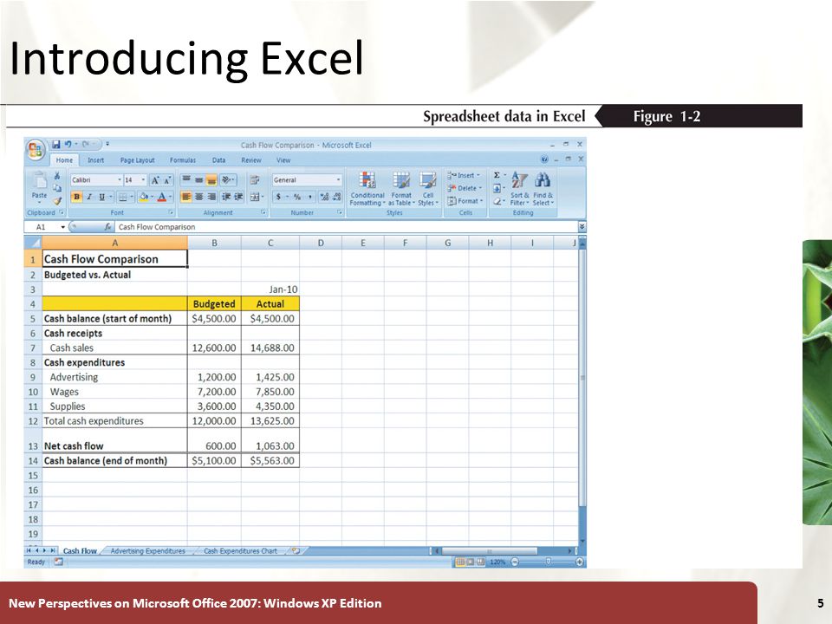Click the Zoom In plus button

click(x=580, y=562)
